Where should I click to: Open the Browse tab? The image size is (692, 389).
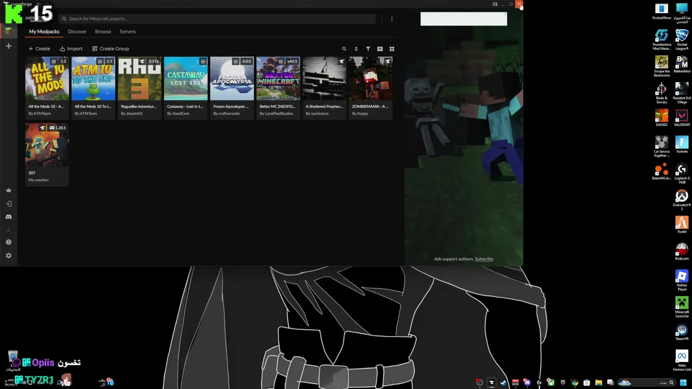tap(103, 31)
